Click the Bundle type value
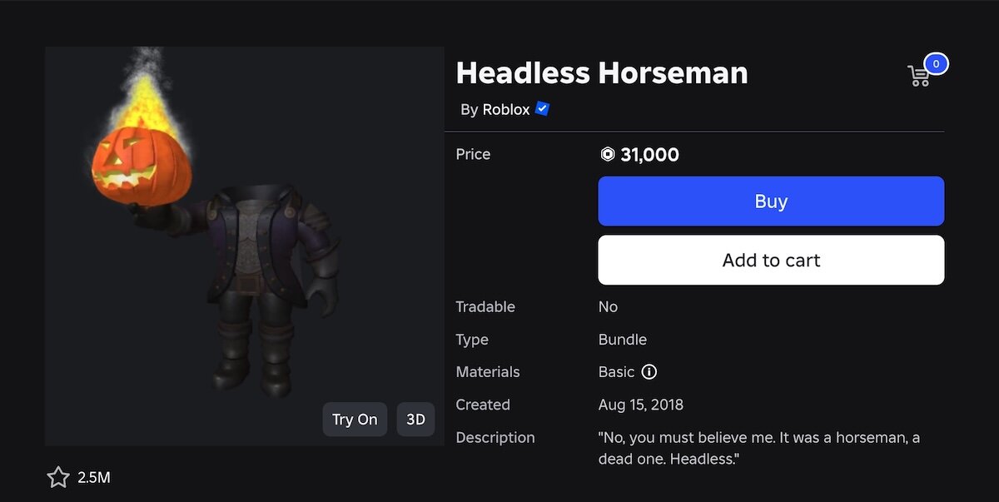Screen dimensions: 999x502 622,340
